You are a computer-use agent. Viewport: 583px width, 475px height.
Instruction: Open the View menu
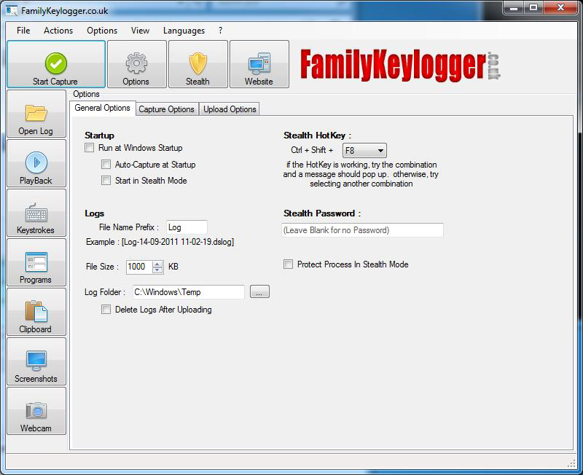(x=140, y=31)
